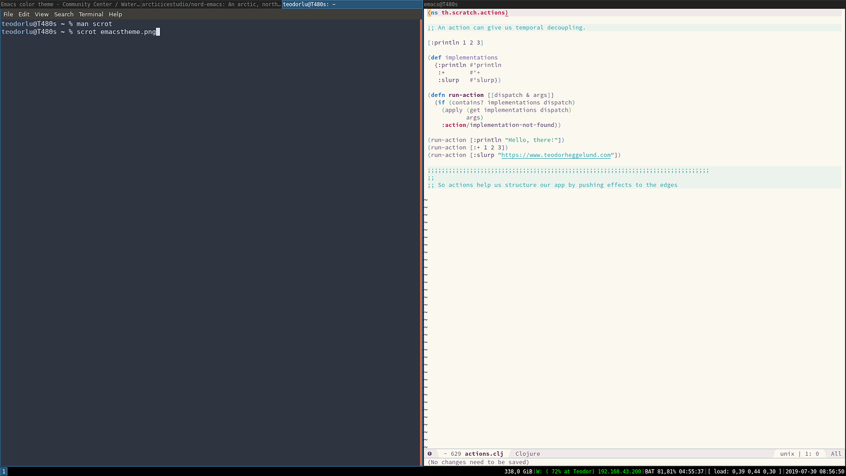Open the terminal View menu

point(42,14)
